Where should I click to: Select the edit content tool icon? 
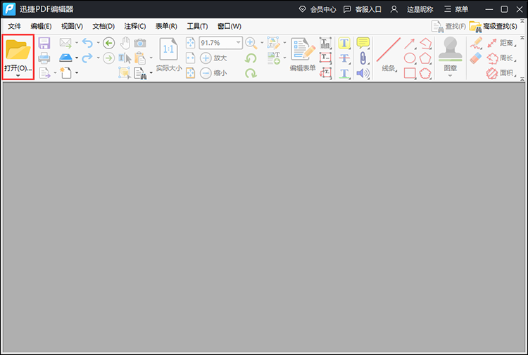click(x=273, y=43)
